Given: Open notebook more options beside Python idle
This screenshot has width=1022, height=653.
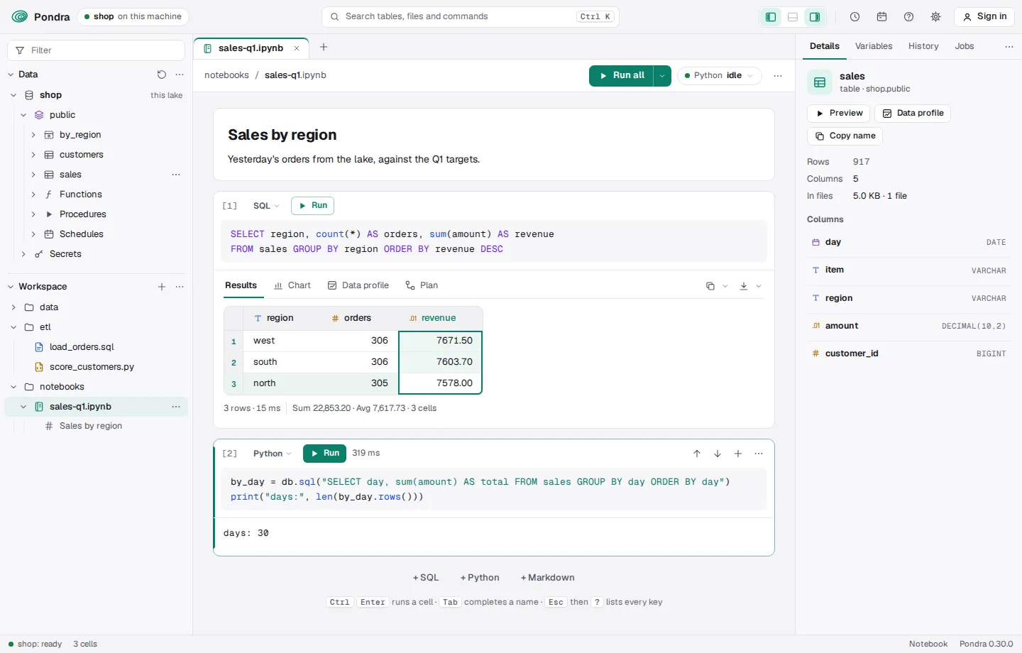Looking at the screenshot, I should [778, 75].
